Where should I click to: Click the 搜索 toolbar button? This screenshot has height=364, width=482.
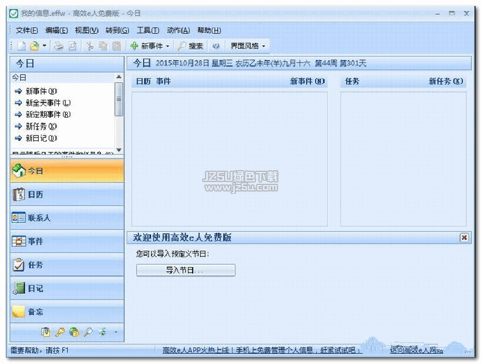pos(191,46)
